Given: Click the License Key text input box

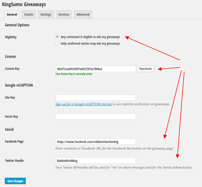Looking at the screenshot, I should pyautogui.click(x=95, y=69).
